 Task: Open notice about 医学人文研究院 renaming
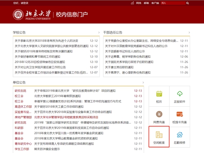[51, 46]
